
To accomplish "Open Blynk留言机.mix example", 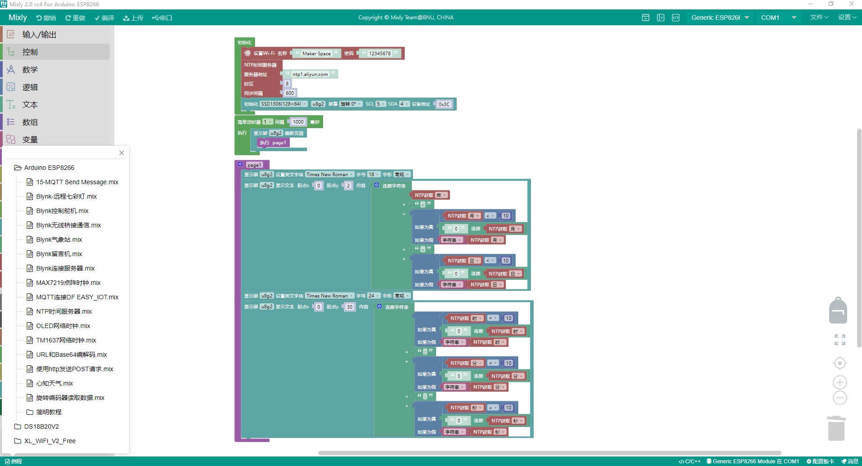I will point(54,254).
